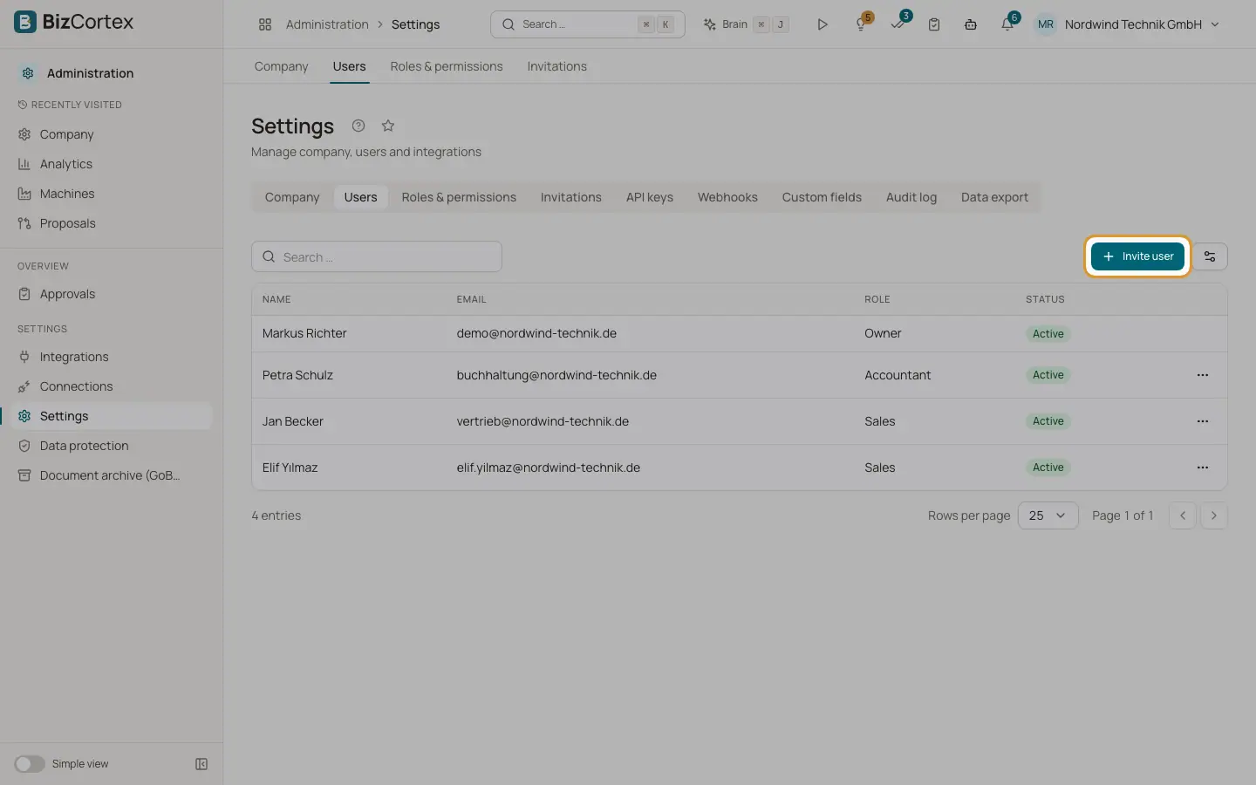Viewport: 1256px width, 785px height.
Task: Select top Invitations tab
Action: (556, 66)
